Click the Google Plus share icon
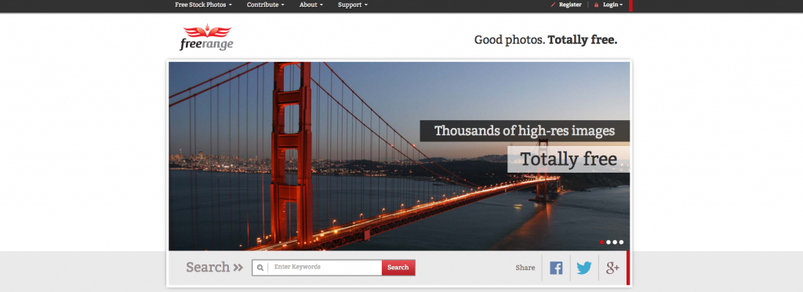803x292 pixels. [x=612, y=268]
